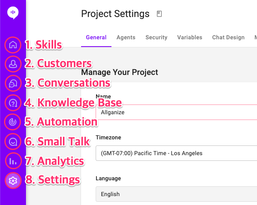This screenshot has height=205, width=257.
Task: Click the book icon beside Project Settings
Action: coord(159,14)
